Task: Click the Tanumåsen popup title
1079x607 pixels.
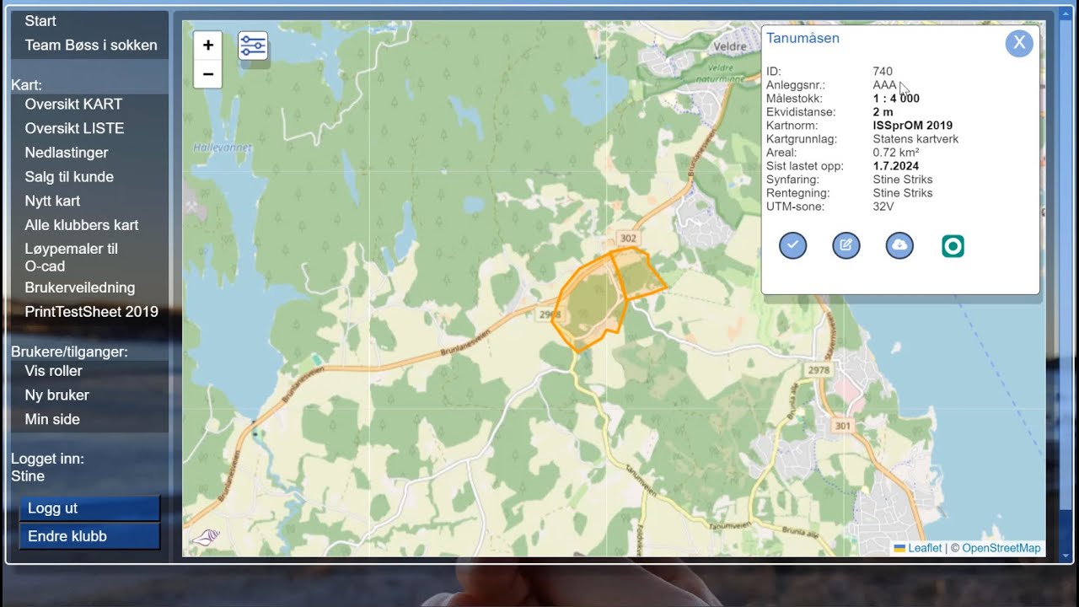Action: 803,39
